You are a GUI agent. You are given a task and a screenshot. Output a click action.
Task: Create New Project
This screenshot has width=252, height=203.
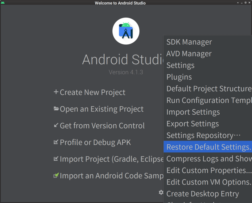coord(92,92)
